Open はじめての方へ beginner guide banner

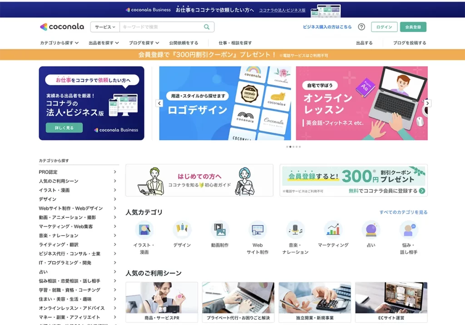click(199, 180)
